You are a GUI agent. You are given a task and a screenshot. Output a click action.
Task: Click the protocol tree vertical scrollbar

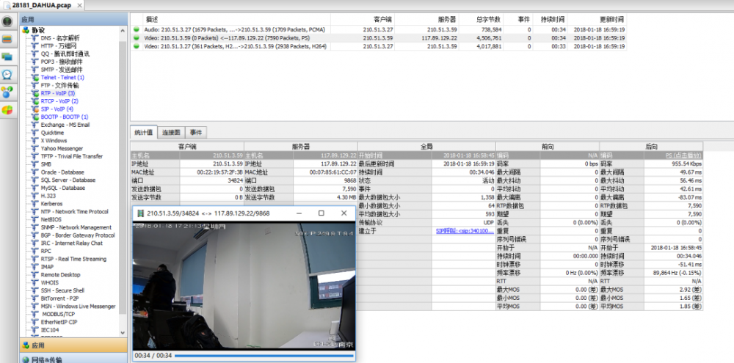tap(123, 177)
